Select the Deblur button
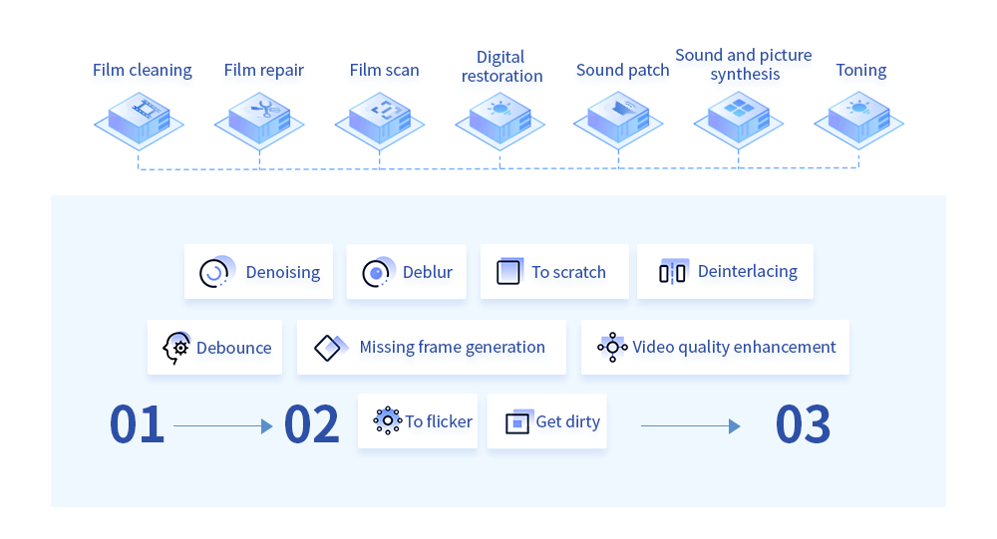997x539 pixels. point(406,272)
